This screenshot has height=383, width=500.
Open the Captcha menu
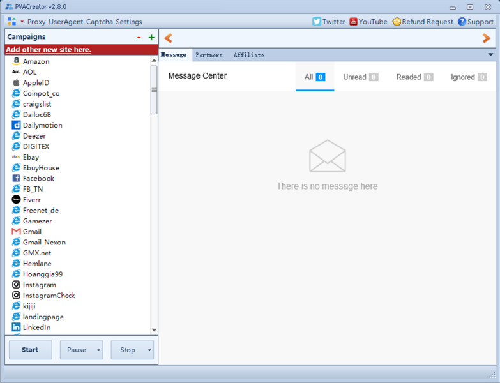[100, 22]
